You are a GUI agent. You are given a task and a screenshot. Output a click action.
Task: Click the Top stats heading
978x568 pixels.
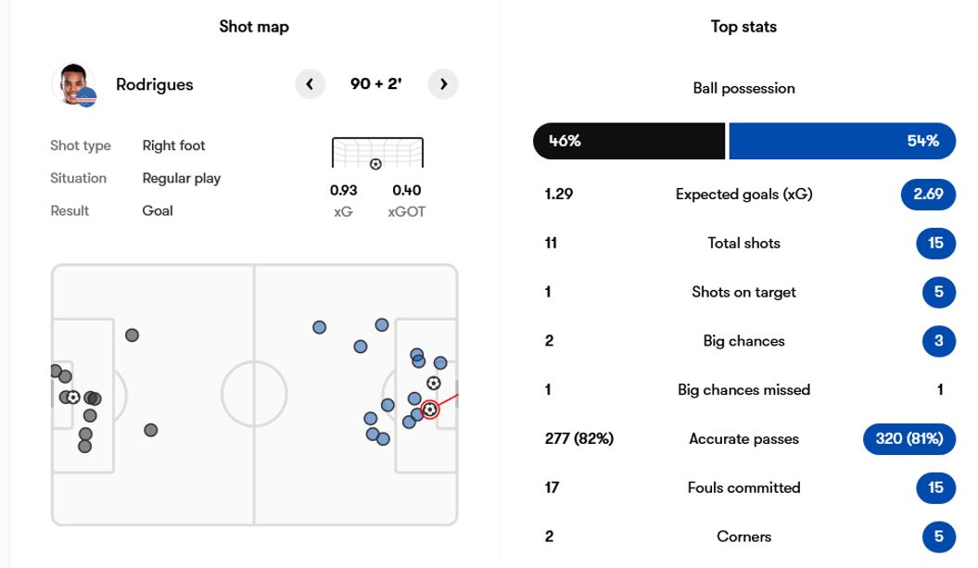click(743, 27)
